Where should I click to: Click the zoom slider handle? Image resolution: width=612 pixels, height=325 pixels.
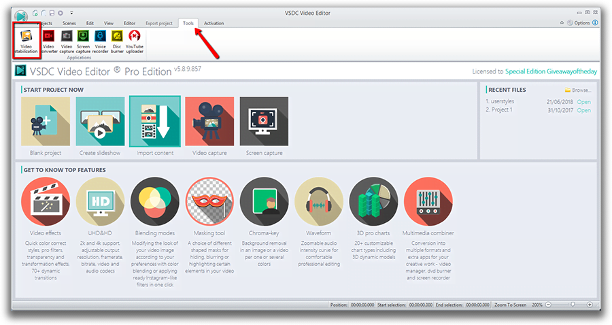click(x=573, y=305)
